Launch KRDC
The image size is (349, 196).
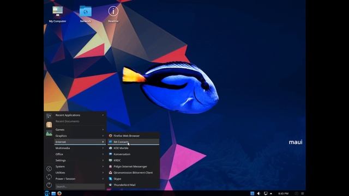click(133, 160)
